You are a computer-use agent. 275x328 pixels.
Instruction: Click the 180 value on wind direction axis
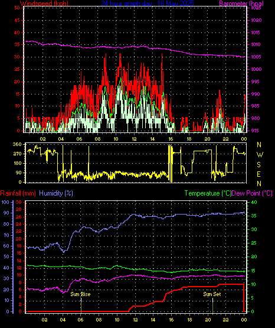[x=17, y=163]
